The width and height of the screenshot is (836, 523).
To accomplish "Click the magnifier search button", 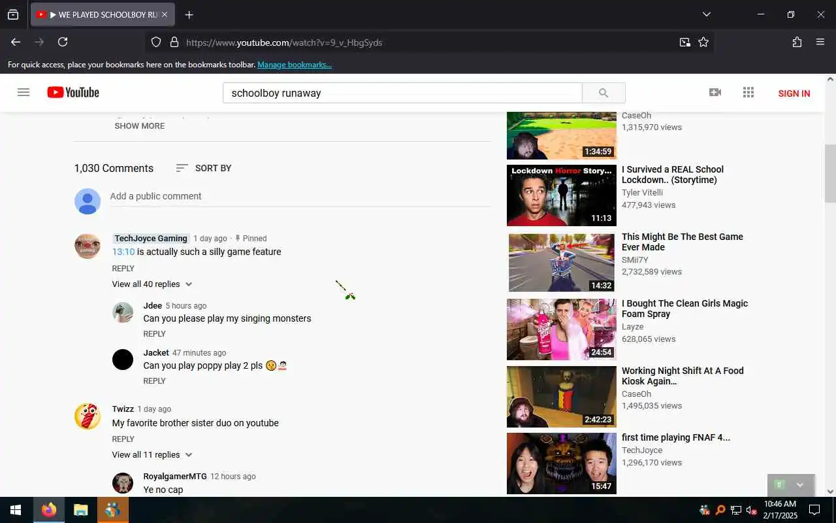I will (x=603, y=93).
